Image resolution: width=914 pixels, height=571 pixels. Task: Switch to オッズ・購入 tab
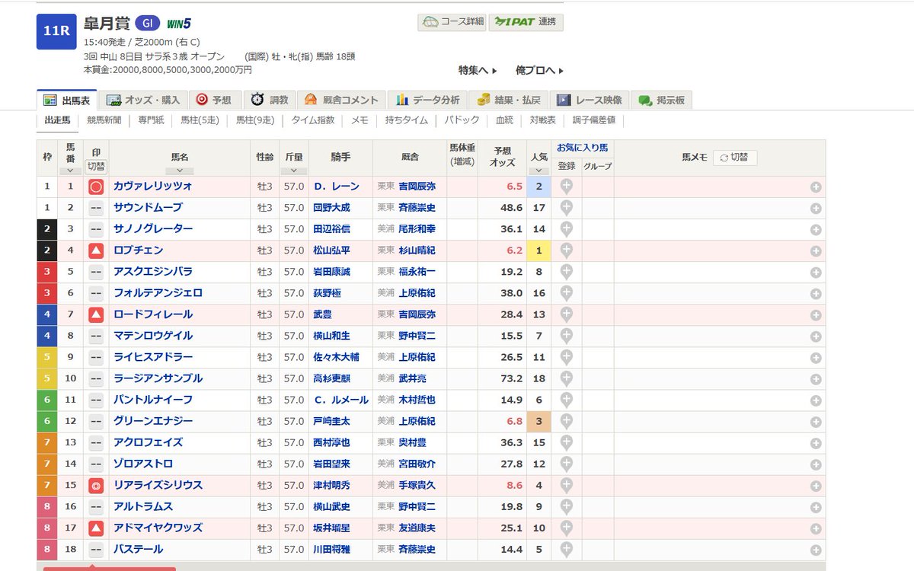click(x=143, y=100)
